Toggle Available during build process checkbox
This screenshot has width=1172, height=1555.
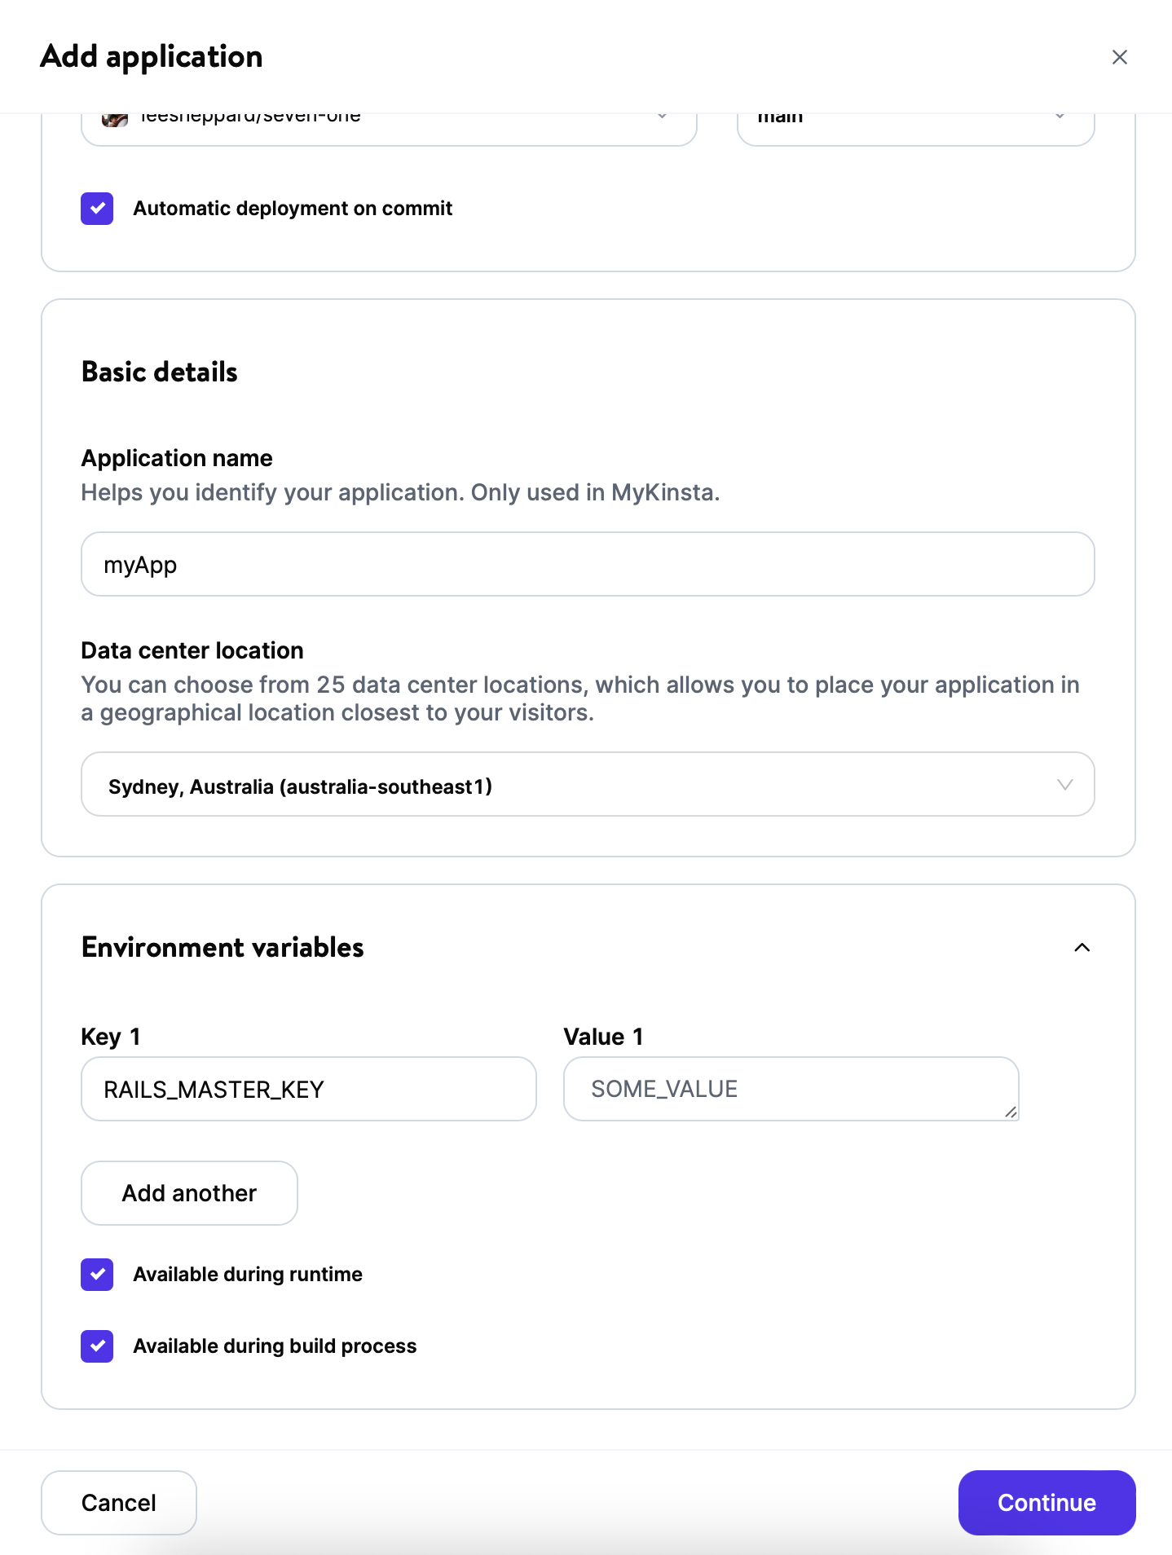(97, 1346)
